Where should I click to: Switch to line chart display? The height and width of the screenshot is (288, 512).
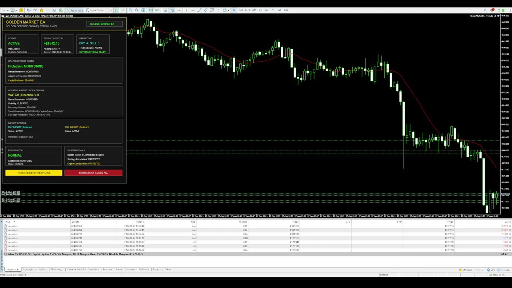pos(123,10)
